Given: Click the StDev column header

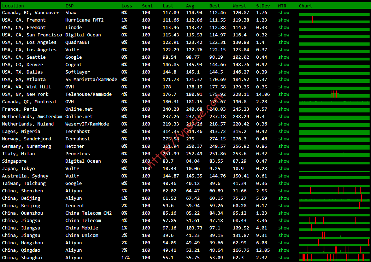Looking at the screenshot, I should tap(263, 6).
